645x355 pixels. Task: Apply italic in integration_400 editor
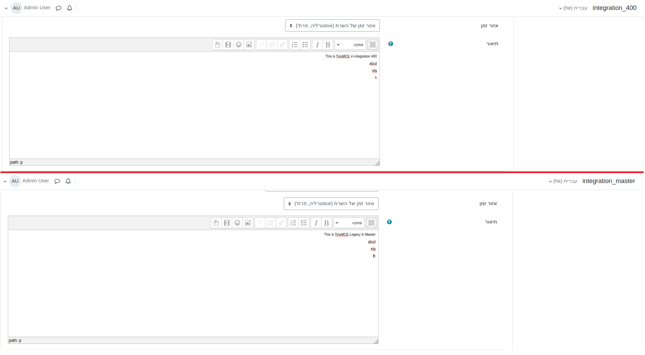point(317,45)
